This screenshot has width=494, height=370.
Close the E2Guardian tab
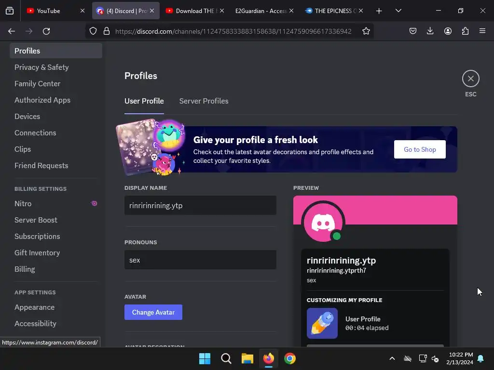[x=291, y=11]
